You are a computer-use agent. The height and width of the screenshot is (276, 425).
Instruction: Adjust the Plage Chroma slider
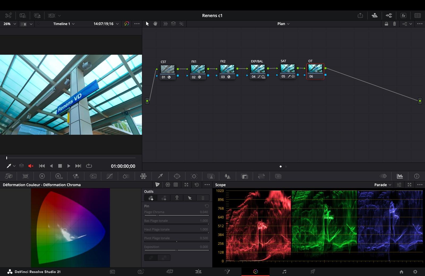[177, 215]
